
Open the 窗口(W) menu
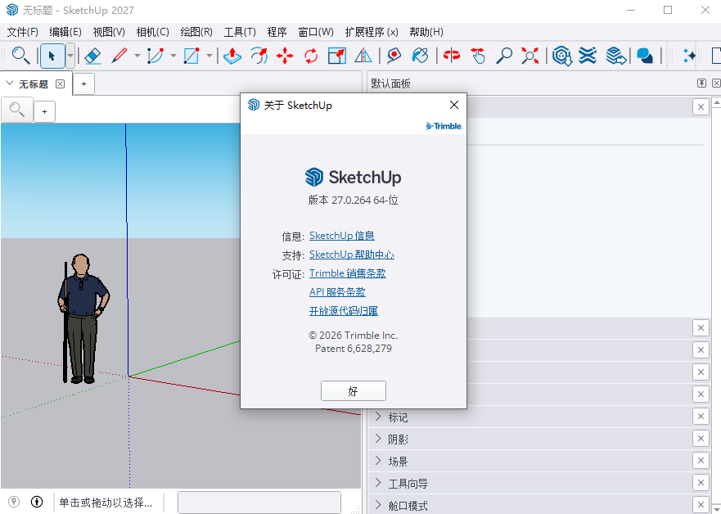click(x=315, y=32)
